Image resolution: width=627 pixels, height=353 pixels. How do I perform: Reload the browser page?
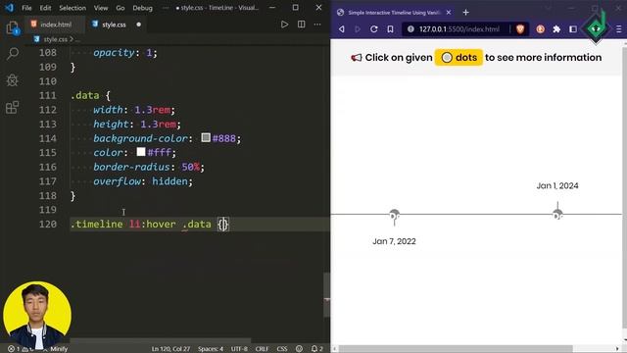374,28
